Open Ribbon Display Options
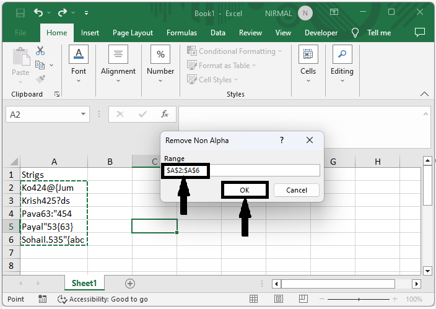436x309 pixels. tap(334, 12)
